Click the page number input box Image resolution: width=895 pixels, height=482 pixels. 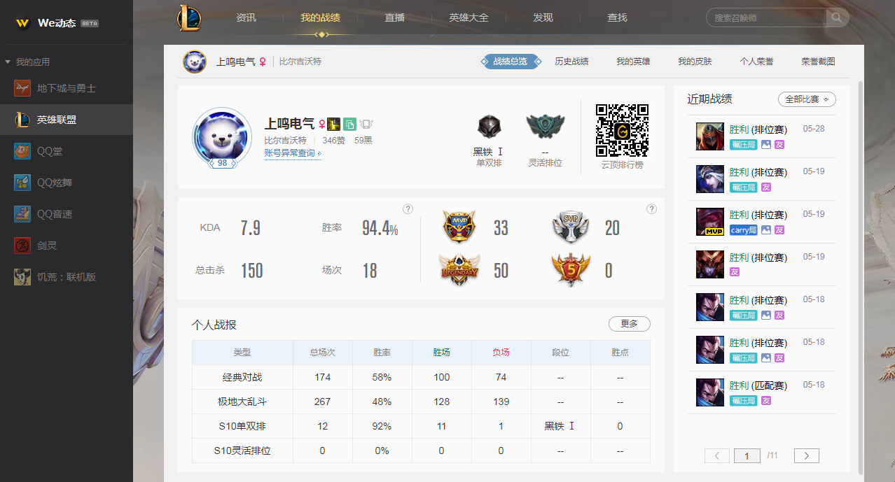(x=747, y=456)
